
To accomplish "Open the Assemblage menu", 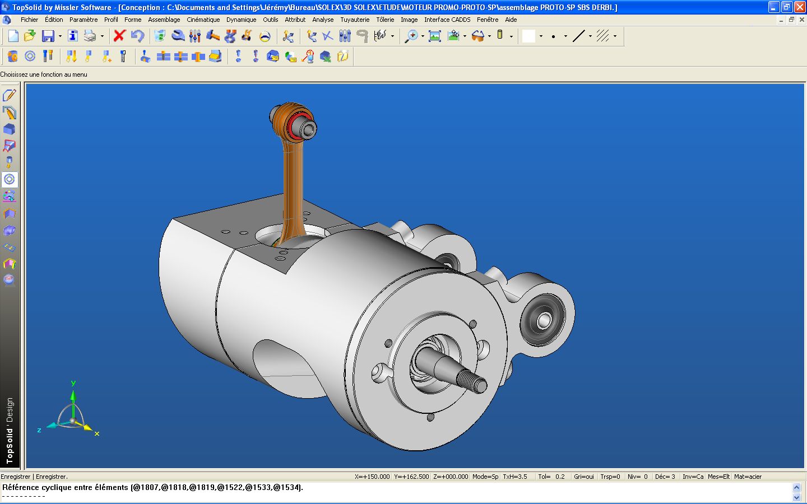I will pyautogui.click(x=164, y=20).
